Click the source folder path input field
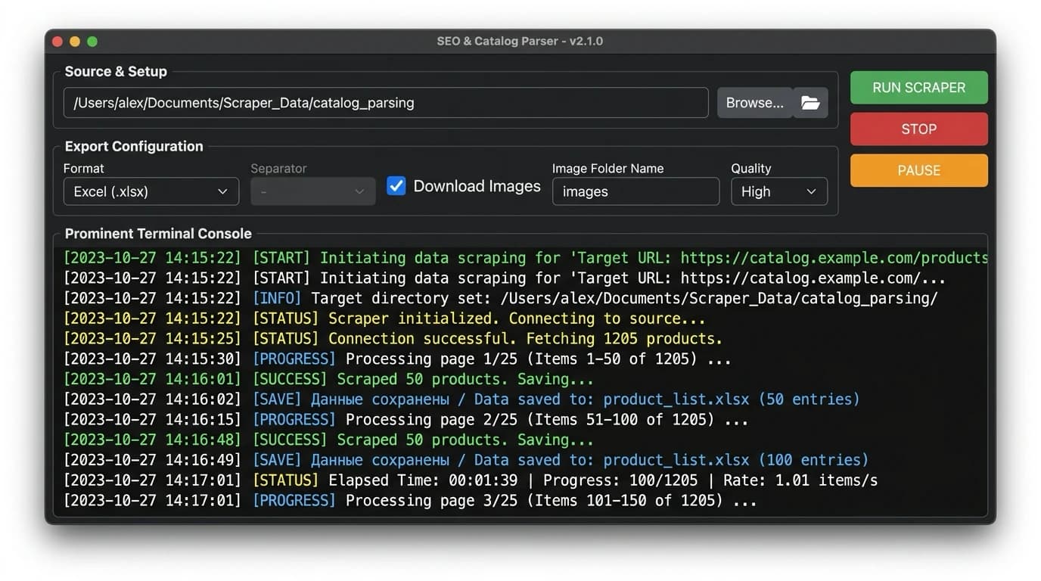This screenshot has height=581, width=1041. tap(386, 103)
